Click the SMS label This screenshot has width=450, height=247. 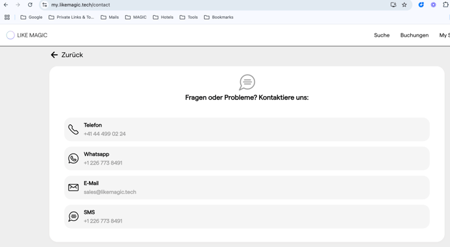click(x=89, y=212)
